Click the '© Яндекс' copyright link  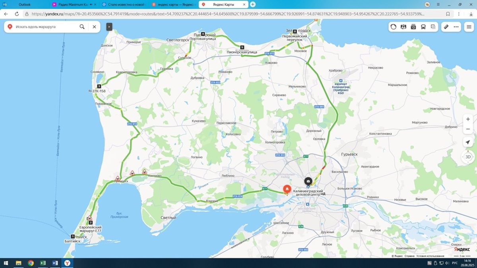point(396,256)
